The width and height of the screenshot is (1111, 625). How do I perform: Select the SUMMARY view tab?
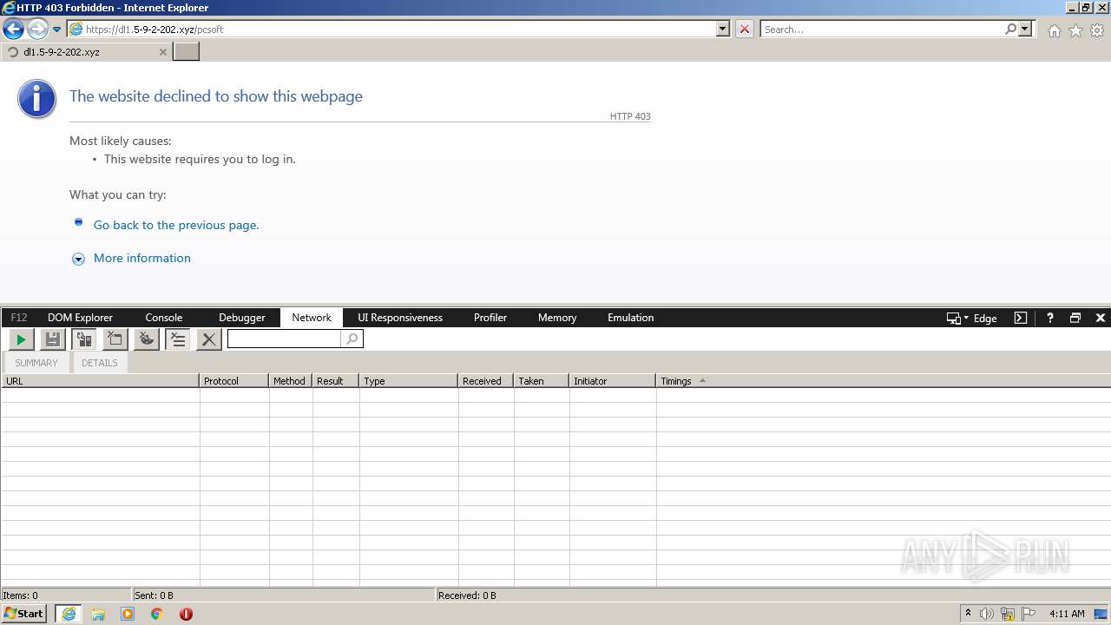pos(36,363)
